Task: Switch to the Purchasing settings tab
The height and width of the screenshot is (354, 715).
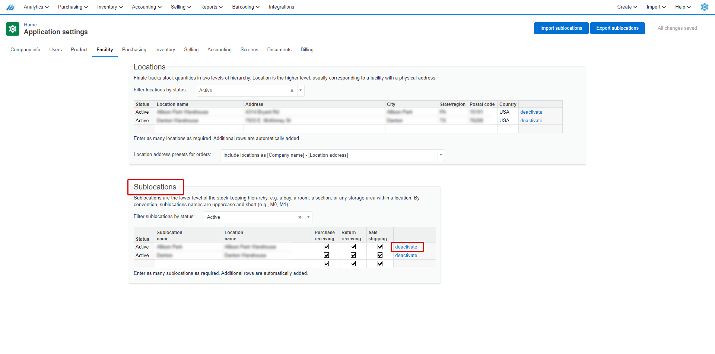Action: (134, 50)
